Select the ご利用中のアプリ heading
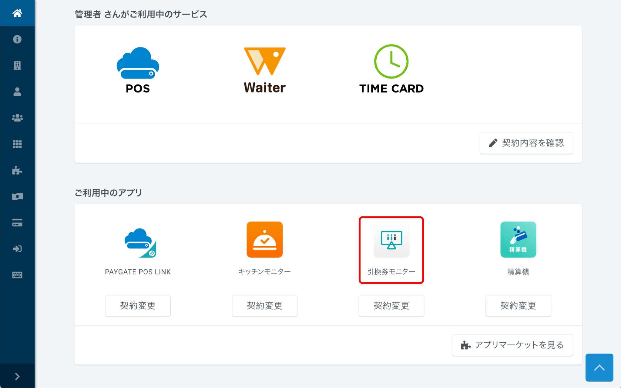The height and width of the screenshot is (388, 621). click(x=108, y=193)
